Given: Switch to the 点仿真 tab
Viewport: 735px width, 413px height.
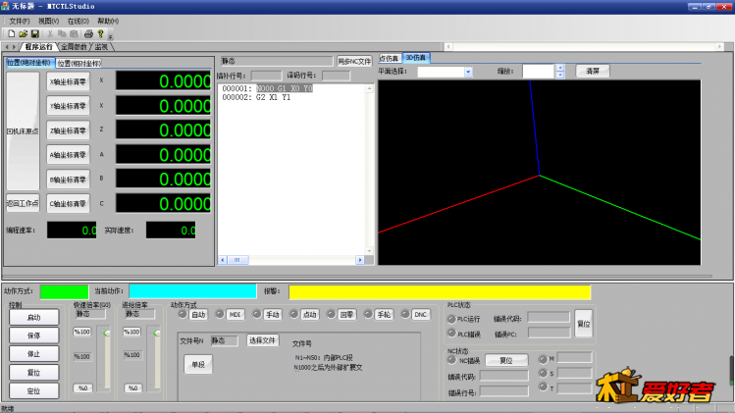Looking at the screenshot, I should click(389, 58).
